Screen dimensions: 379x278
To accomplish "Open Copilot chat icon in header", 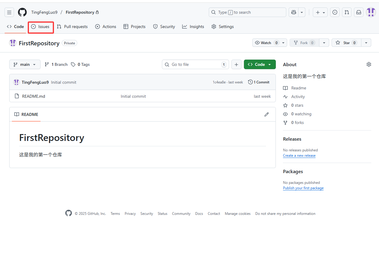I will click(294, 12).
